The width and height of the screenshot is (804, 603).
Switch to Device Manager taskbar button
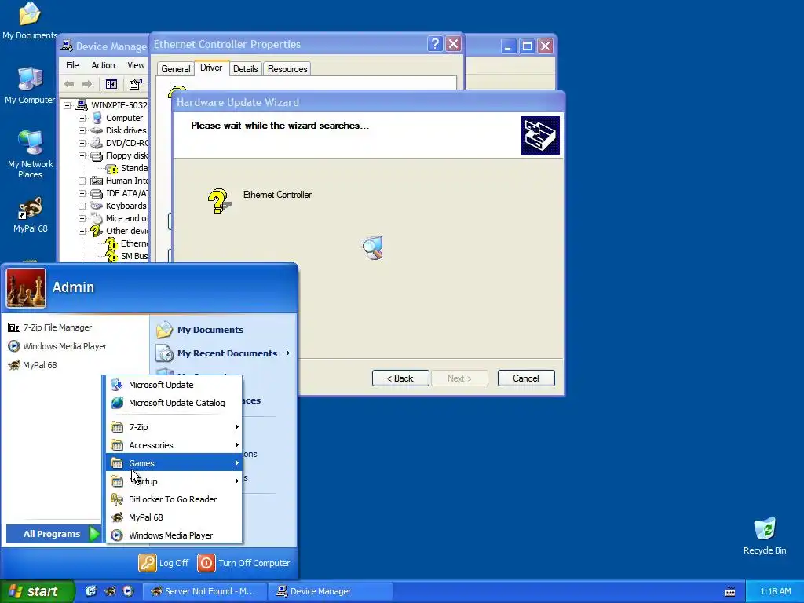point(331,591)
